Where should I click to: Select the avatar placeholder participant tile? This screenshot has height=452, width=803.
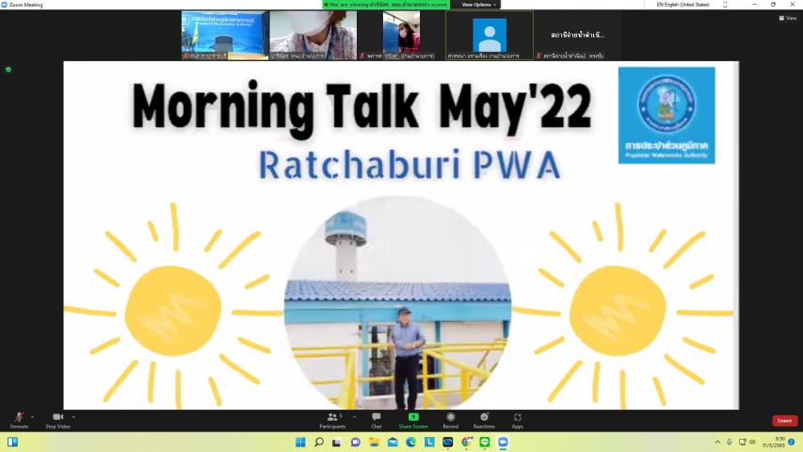coord(490,35)
